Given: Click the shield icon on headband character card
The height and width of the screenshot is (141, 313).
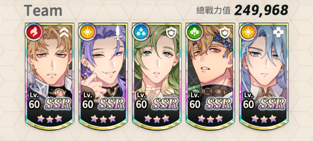Looking at the screenshot, I should click(x=224, y=33).
